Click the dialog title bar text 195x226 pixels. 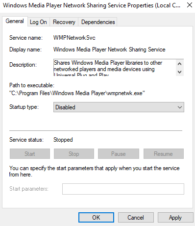click(92, 5)
